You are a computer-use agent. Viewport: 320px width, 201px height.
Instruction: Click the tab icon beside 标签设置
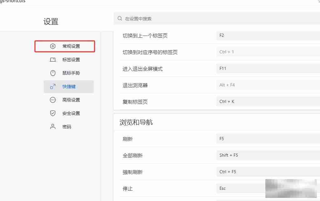pos(53,60)
